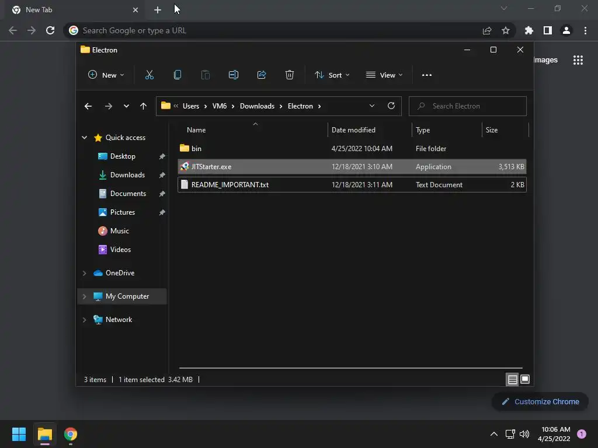
Task: Close the New Tab tab
Action: (x=135, y=10)
